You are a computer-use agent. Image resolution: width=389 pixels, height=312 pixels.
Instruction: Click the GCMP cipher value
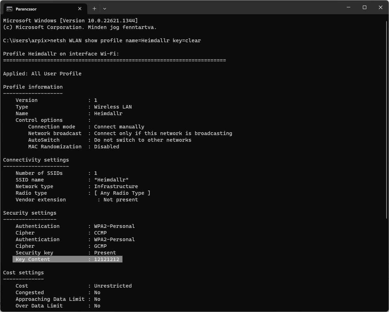(100, 246)
